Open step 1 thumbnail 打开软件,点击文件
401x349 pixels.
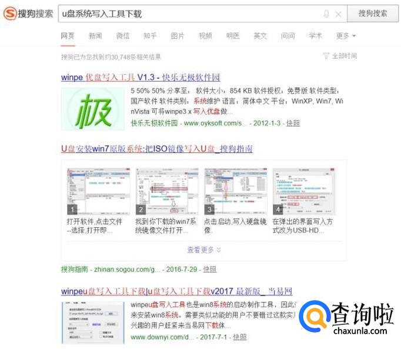(x=98, y=191)
